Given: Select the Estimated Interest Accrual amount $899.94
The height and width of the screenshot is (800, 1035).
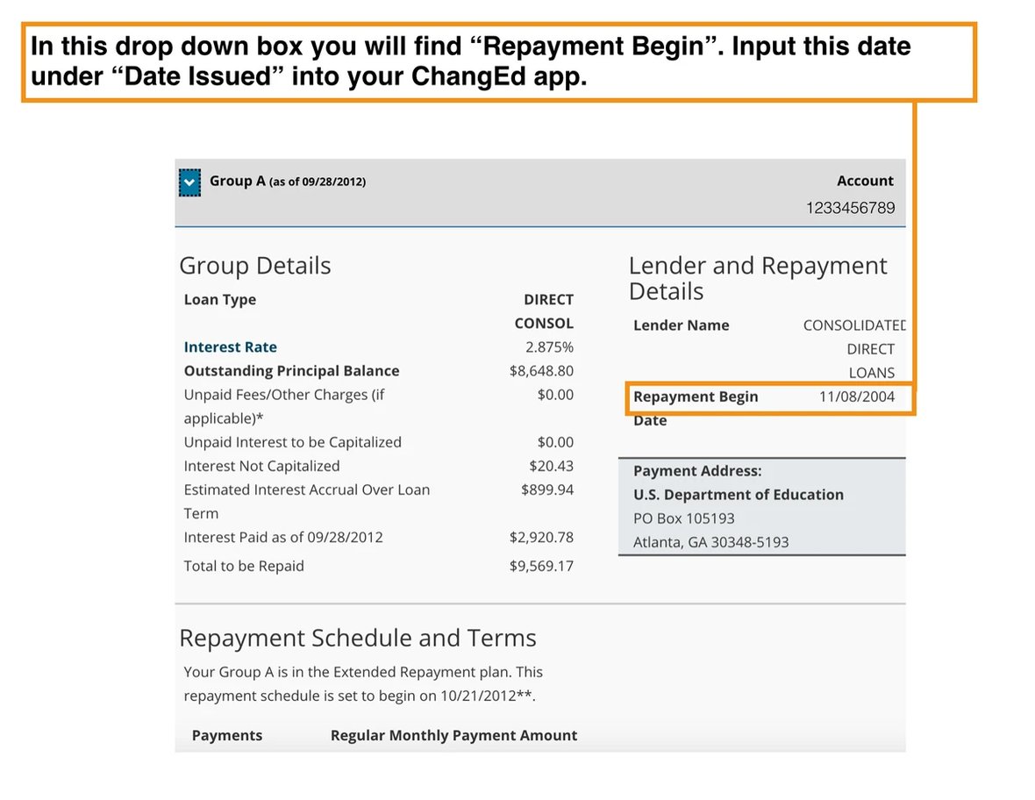Looking at the screenshot, I should 547,489.
